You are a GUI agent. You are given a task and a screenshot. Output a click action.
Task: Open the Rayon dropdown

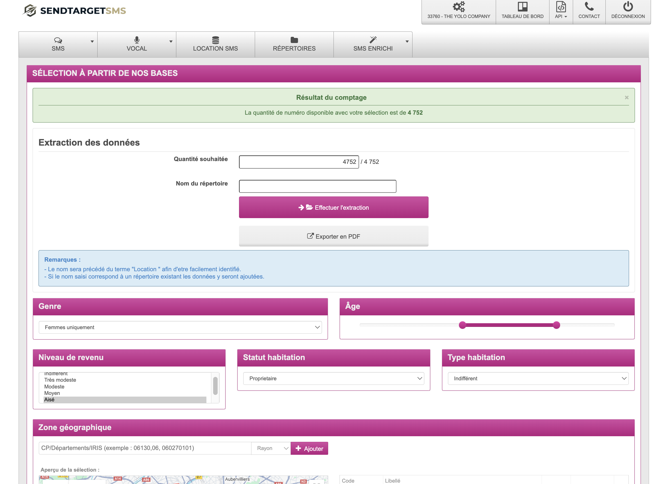[271, 448]
